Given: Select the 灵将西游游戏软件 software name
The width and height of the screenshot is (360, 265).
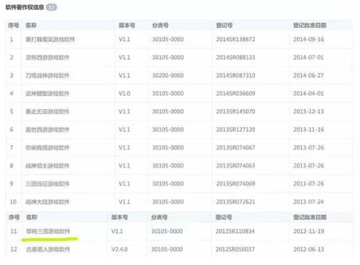Looking at the screenshot, I should pos(47,57).
